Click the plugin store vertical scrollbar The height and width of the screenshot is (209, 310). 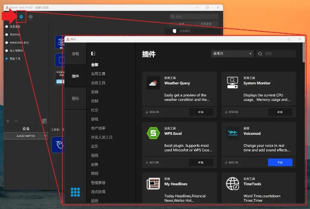[x=303, y=52]
